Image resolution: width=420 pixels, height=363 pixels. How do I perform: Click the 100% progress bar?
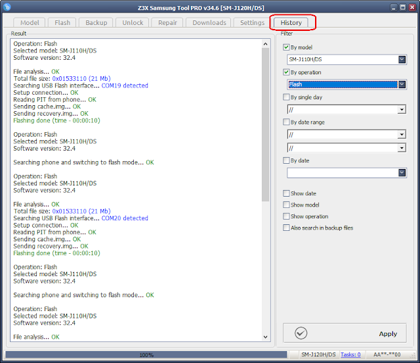click(146, 354)
